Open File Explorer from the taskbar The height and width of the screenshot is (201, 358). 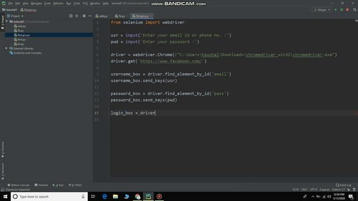[x=115, y=197]
